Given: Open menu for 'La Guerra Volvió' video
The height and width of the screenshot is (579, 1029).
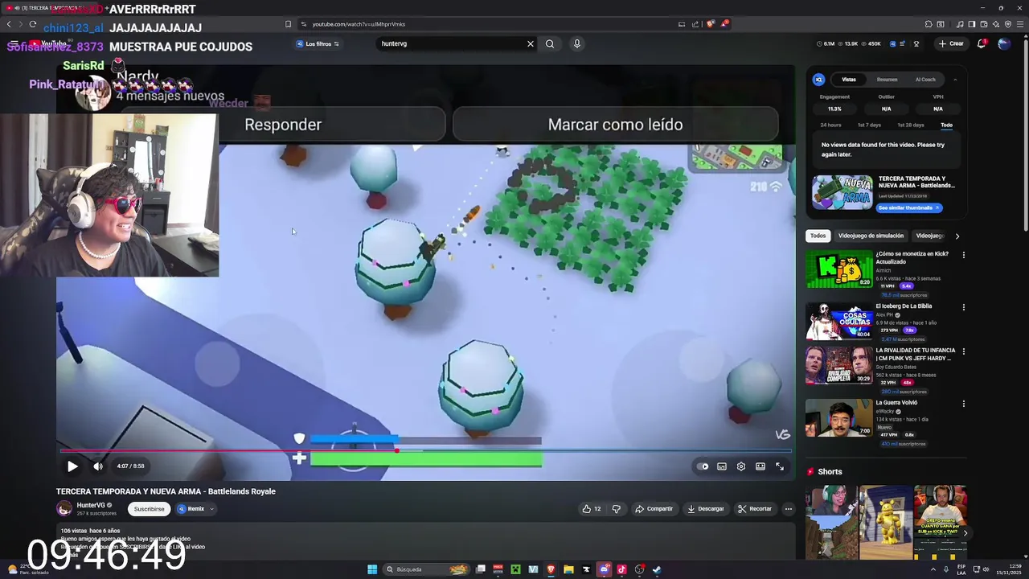Looking at the screenshot, I should [963, 404].
